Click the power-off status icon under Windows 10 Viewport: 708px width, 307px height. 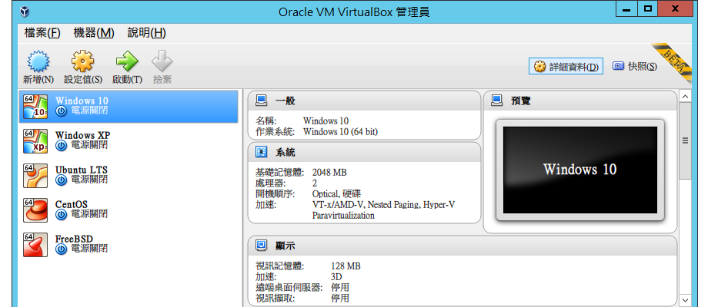[62, 111]
